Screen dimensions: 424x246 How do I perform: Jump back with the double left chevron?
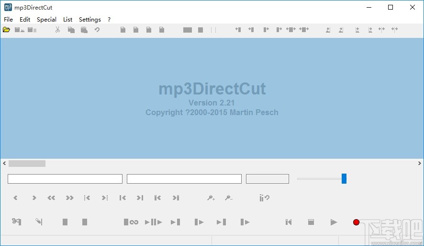click(51, 198)
